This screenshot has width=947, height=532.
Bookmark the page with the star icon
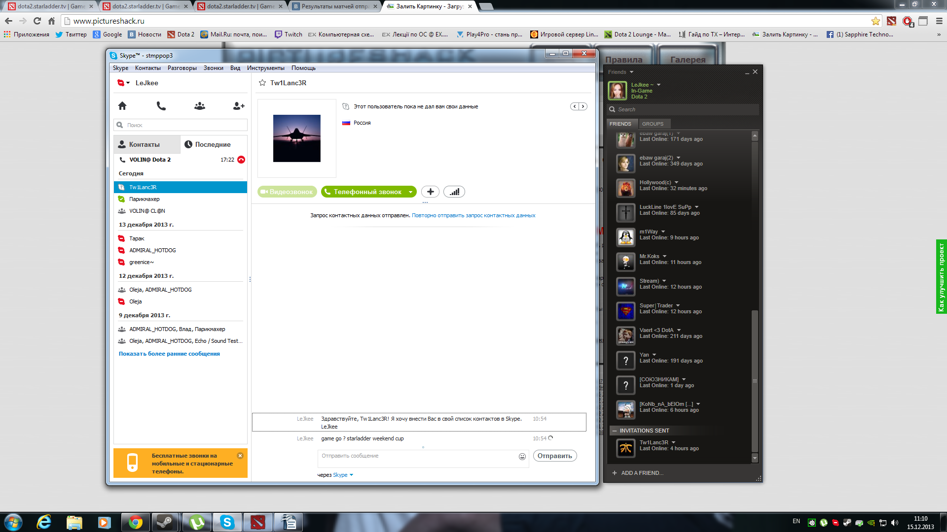click(875, 21)
